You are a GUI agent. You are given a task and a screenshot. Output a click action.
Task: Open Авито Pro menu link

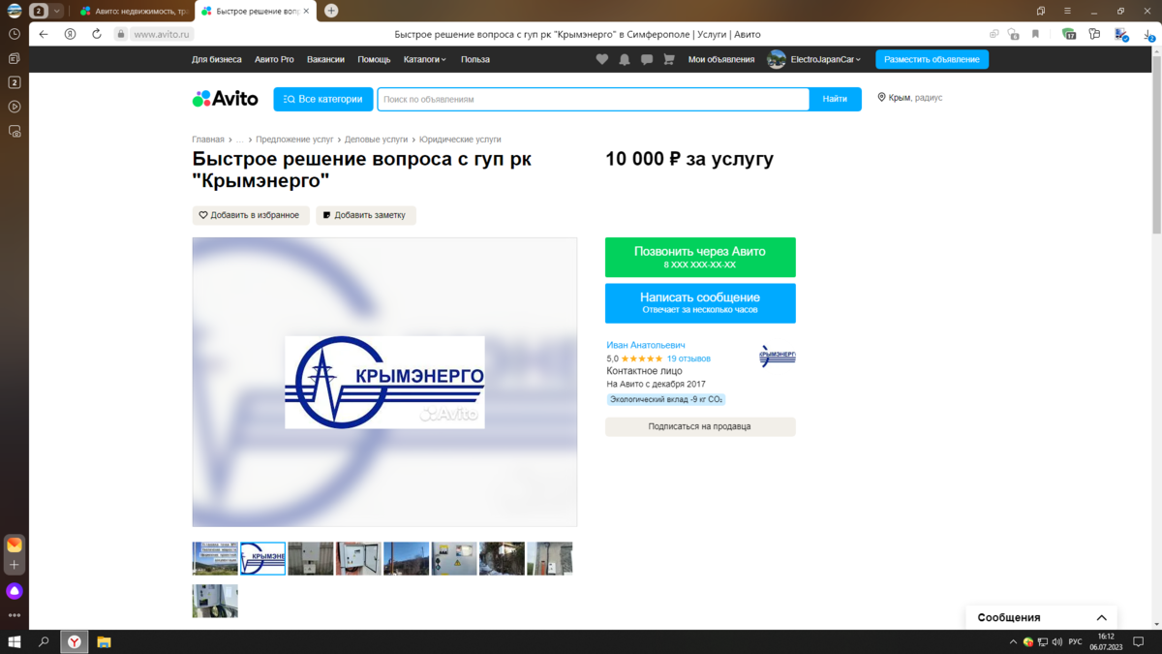pos(274,59)
